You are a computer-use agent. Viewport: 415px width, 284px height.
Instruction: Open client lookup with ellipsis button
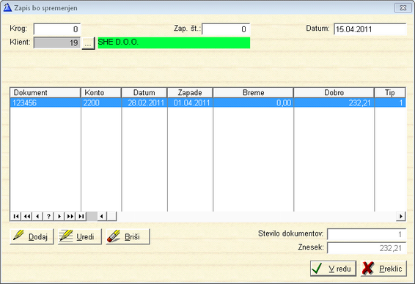pyautogui.click(x=88, y=43)
